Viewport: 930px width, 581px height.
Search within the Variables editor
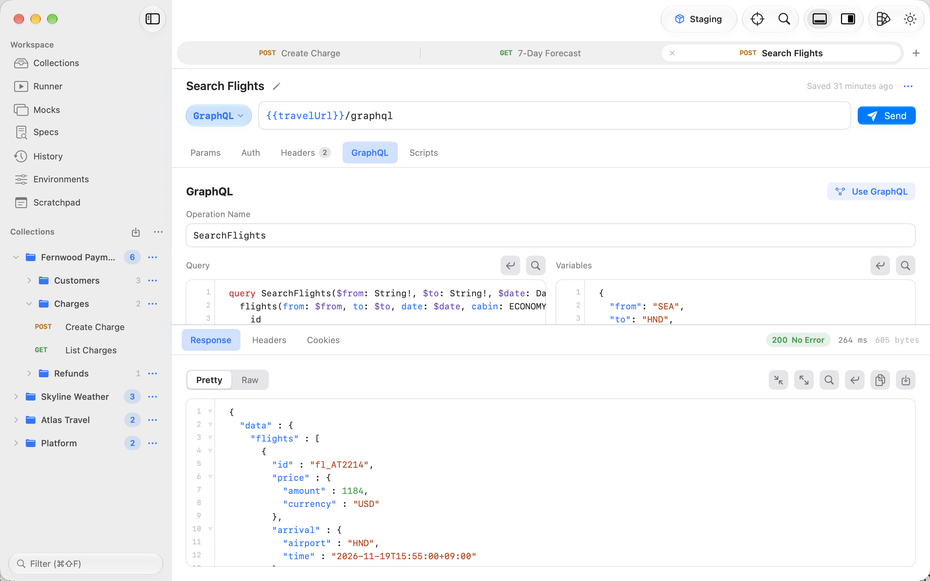(905, 265)
